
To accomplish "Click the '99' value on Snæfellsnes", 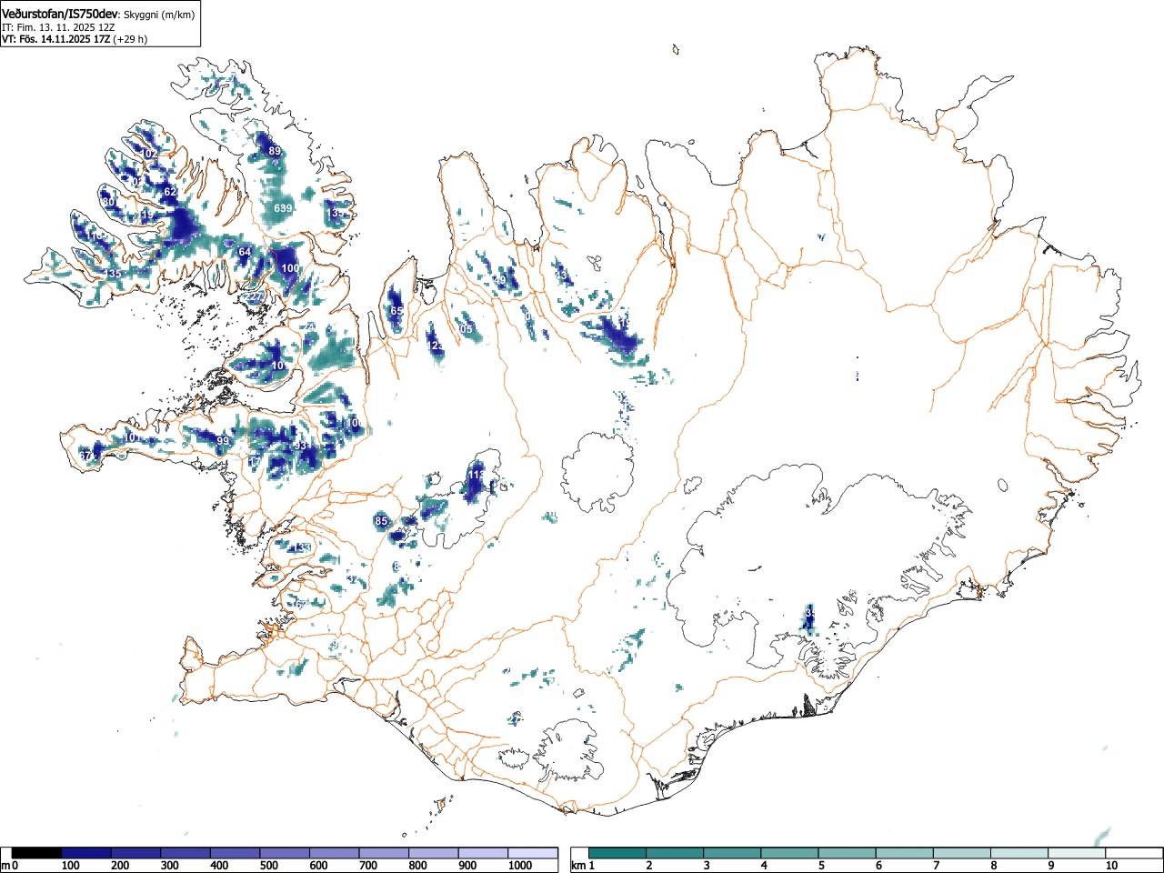I will point(223,441).
